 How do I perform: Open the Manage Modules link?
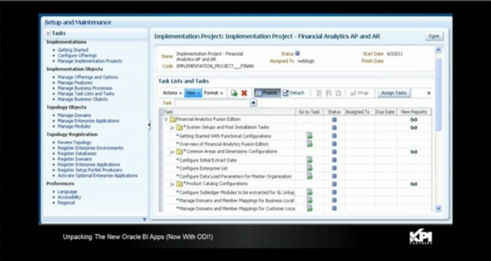coord(74,126)
